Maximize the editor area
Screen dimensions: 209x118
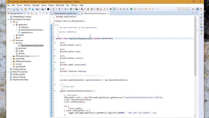click(196, 13)
